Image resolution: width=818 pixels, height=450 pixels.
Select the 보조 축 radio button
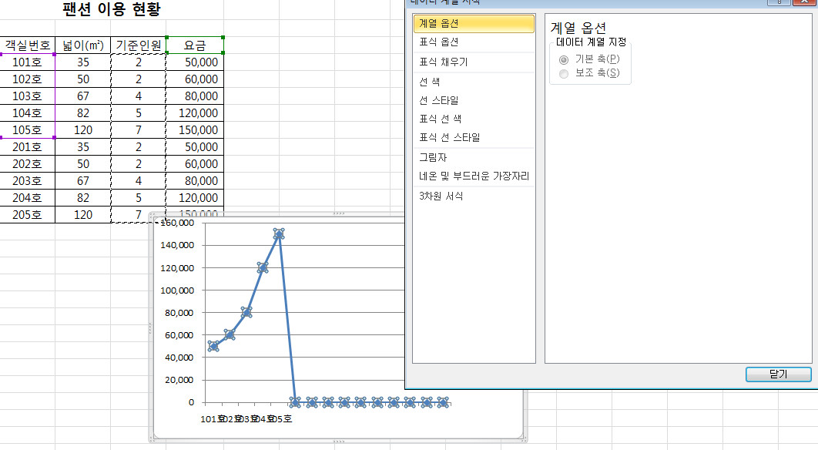pyautogui.click(x=565, y=73)
